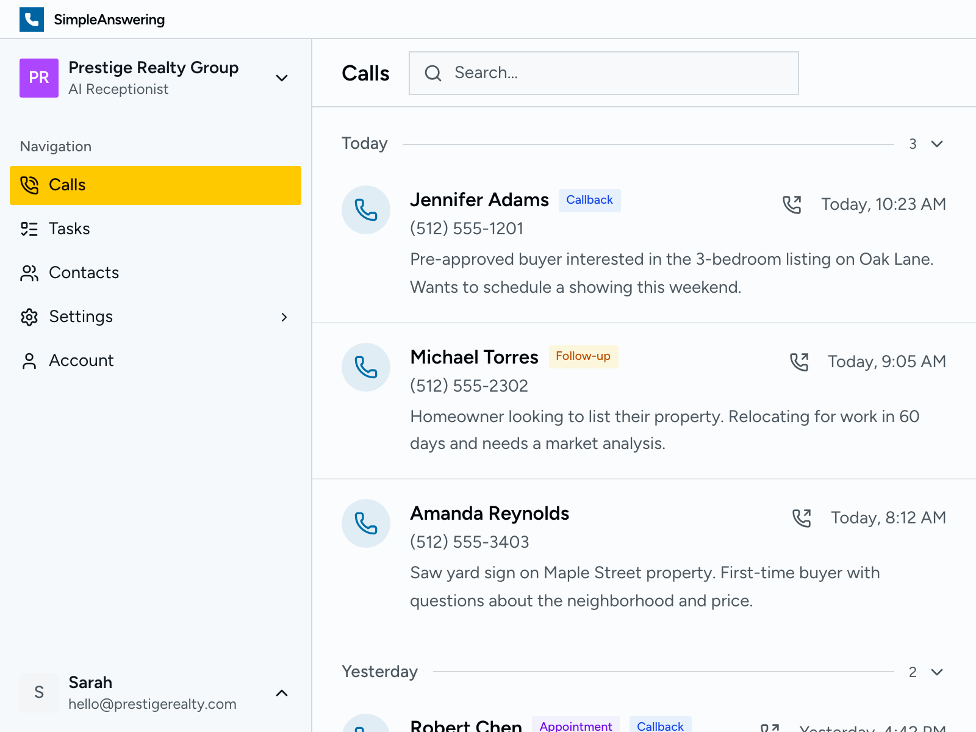Screen dimensions: 976x732
Task: Click inside the Search field
Action: click(604, 73)
